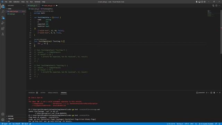This screenshot has height=125, width=222.
Task: Open notifications bell in status bar
Action: point(219,124)
